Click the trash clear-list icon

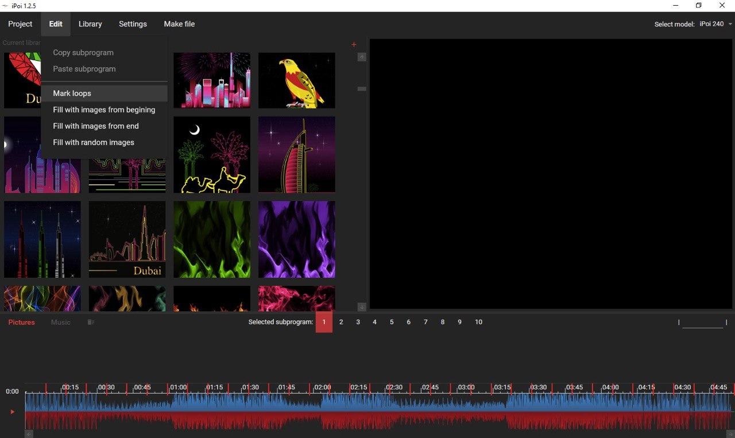91,322
